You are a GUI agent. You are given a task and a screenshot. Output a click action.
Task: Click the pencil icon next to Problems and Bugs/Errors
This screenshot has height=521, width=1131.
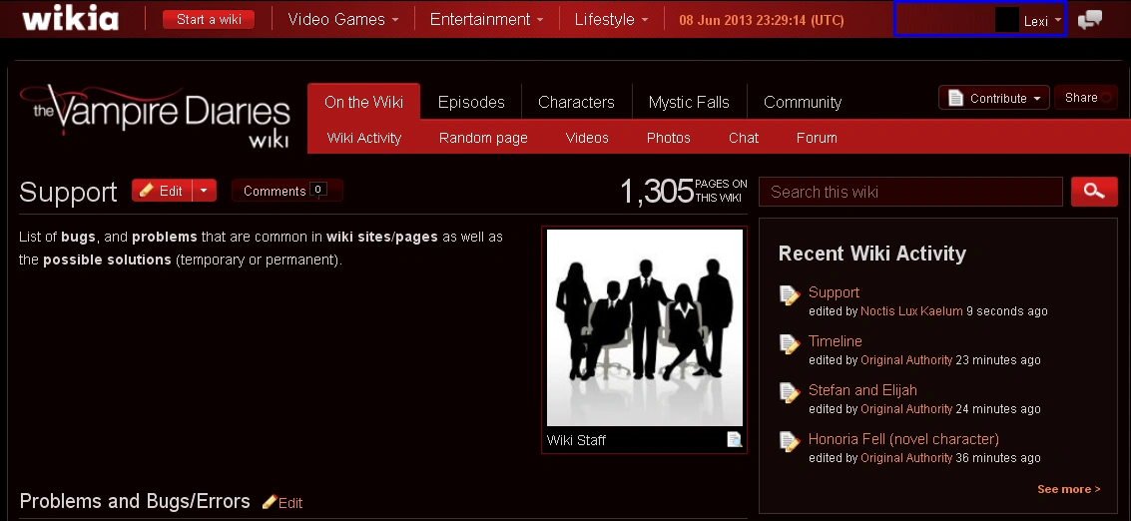tap(270, 501)
